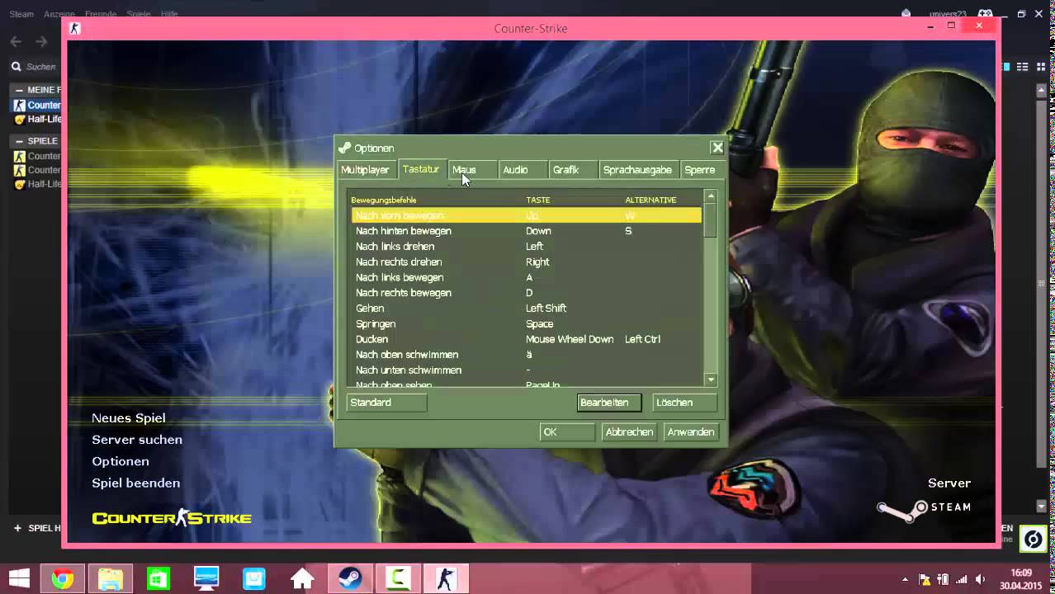The height and width of the screenshot is (594, 1055).
Task: Click the volume speaker tray icon
Action: 980,579
